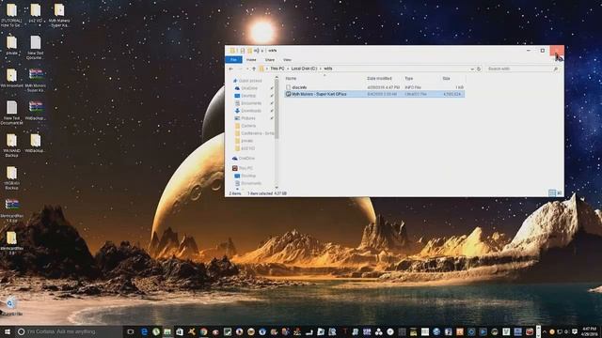
Task: Open Task View on the taskbar
Action: tap(131, 331)
